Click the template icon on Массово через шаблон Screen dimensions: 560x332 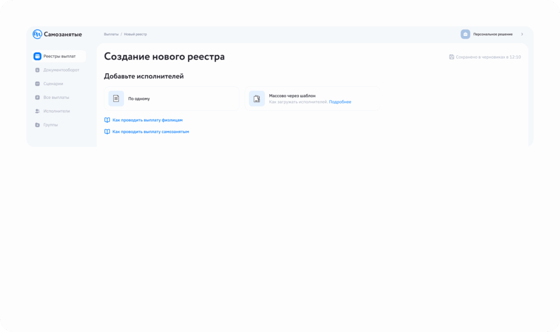pos(256,98)
